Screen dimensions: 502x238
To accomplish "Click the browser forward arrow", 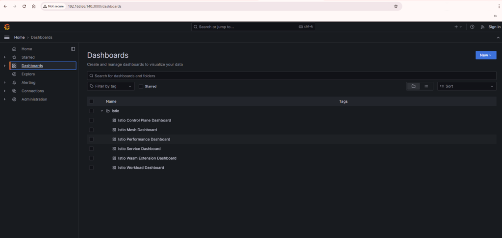I will pos(14,6).
